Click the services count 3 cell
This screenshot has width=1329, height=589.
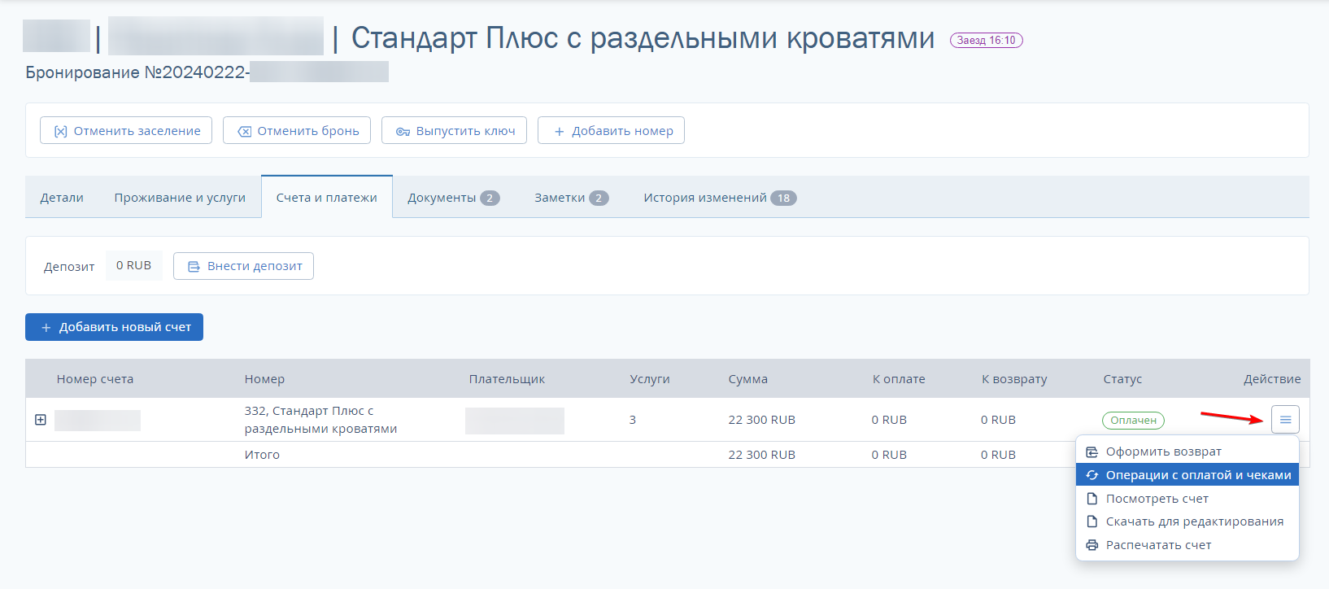pyautogui.click(x=633, y=420)
